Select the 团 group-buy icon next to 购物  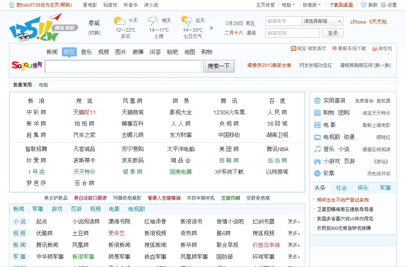(317, 112)
